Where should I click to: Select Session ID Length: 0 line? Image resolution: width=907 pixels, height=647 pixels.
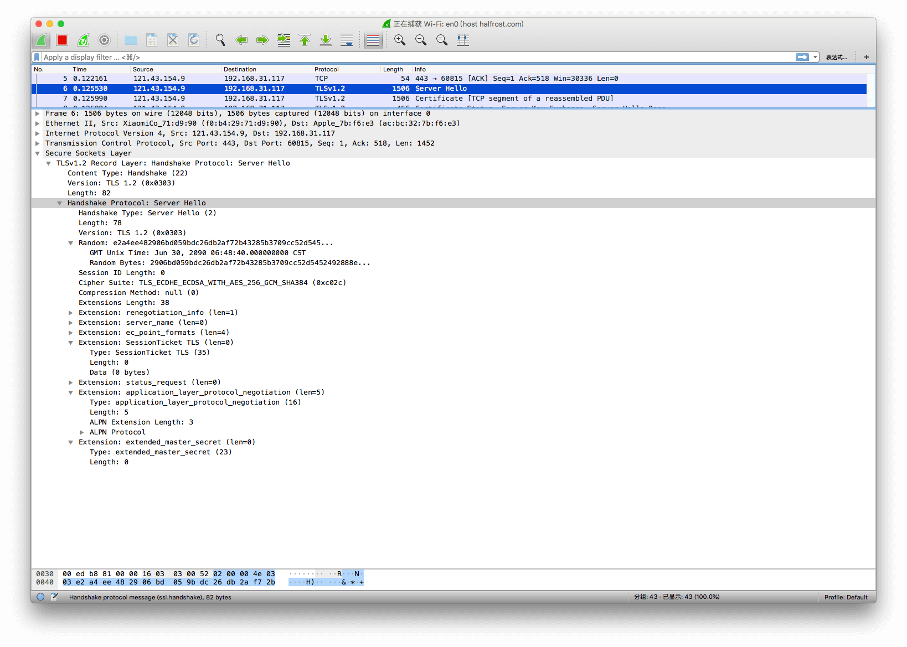tap(121, 273)
